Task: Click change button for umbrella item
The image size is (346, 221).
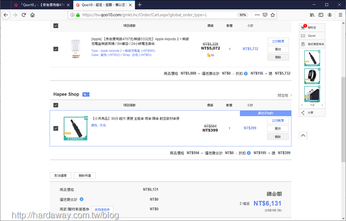Action: (x=278, y=129)
